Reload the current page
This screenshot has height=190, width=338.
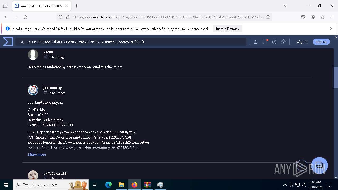click(25, 17)
